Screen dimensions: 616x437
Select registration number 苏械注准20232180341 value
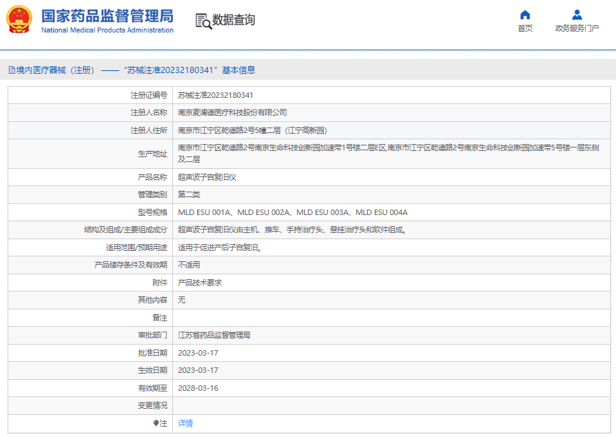tap(216, 95)
